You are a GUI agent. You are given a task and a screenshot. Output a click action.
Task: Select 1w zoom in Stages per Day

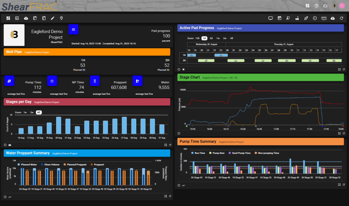[25, 112]
